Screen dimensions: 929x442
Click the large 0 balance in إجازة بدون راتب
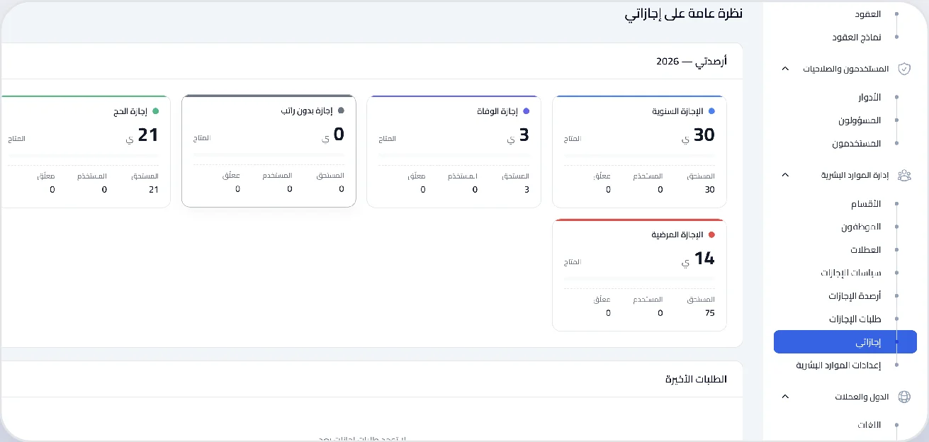pyautogui.click(x=339, y=134)
